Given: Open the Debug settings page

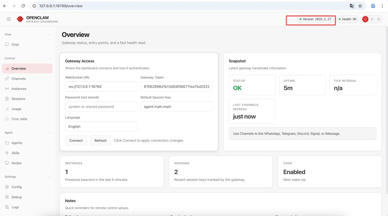Looking at the screenshot, I should [x=17, y=197].
